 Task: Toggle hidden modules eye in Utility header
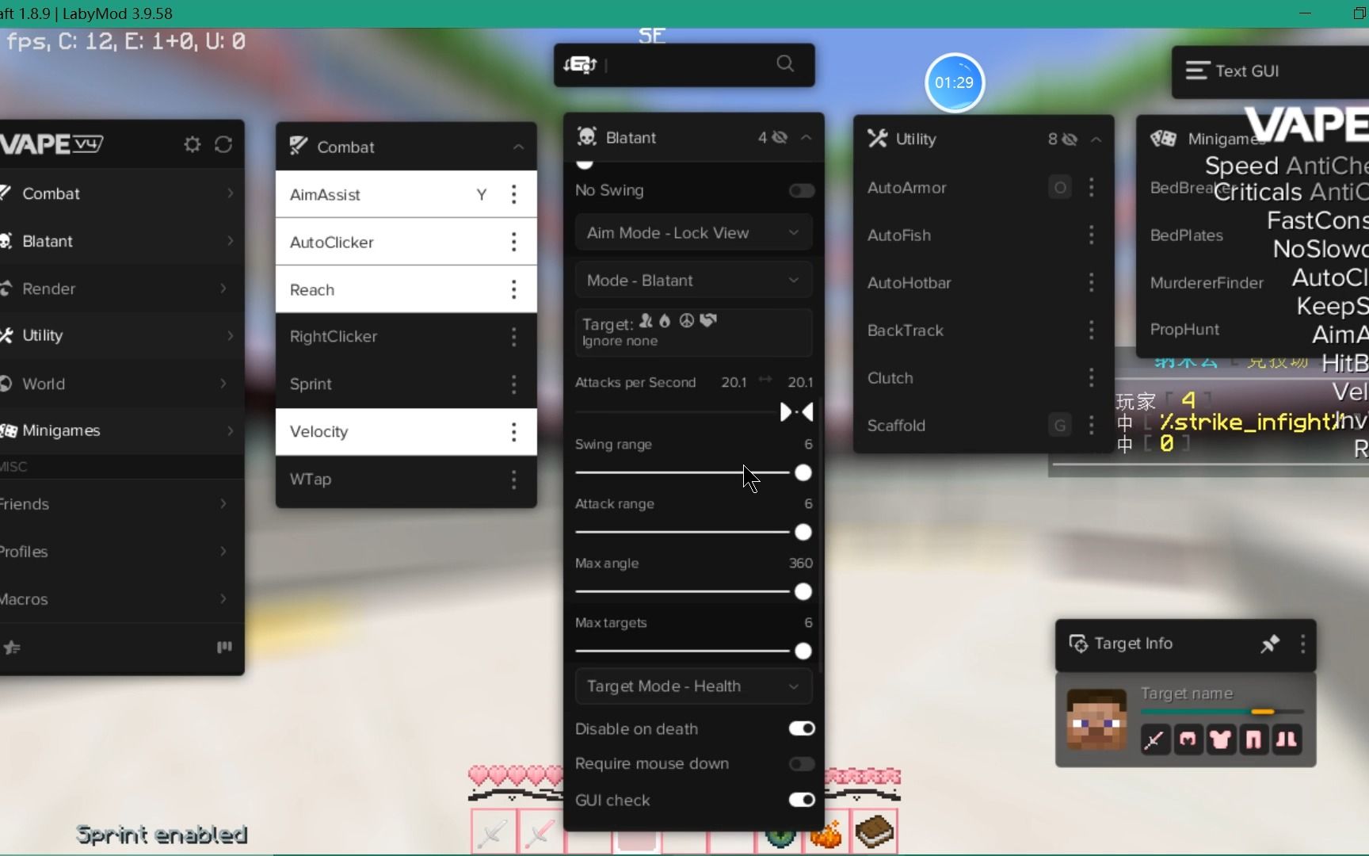coord(1070,139)
